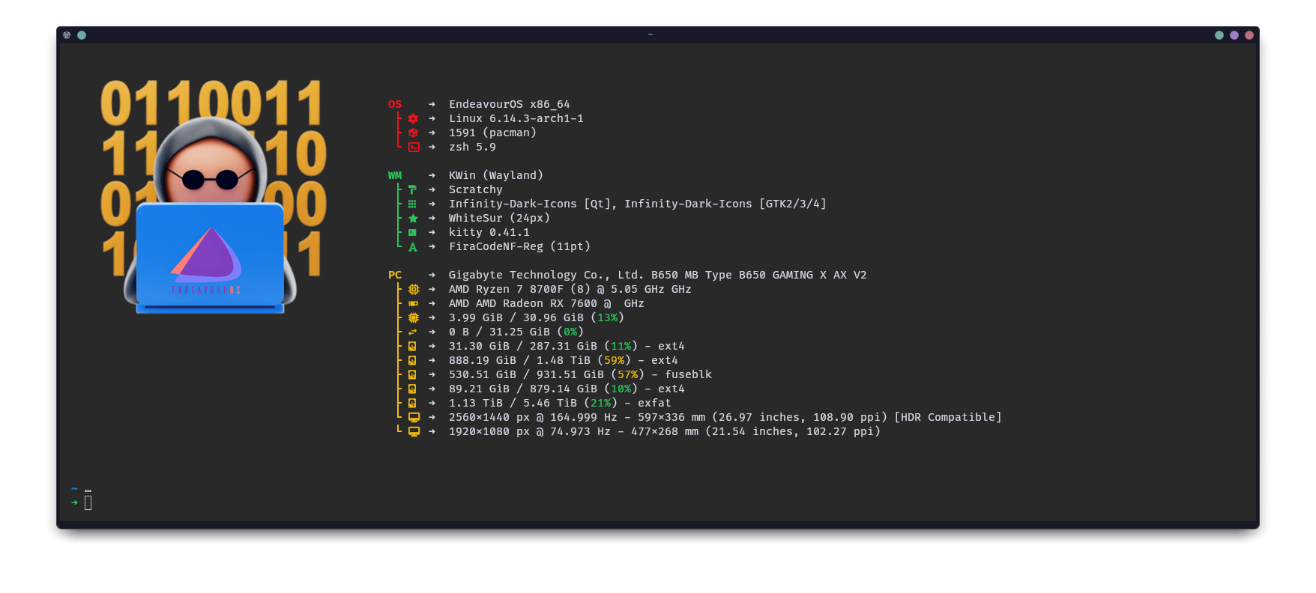The image size is (1316, 593).
Task: Click the disk icon beside 31.30 GiB / 287.31 GiB
Action: [x=412, y=346]
